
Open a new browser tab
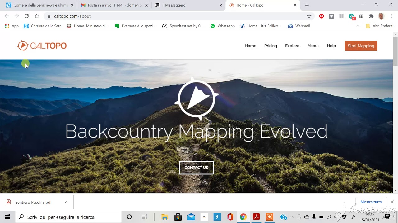tap(307, 5)
